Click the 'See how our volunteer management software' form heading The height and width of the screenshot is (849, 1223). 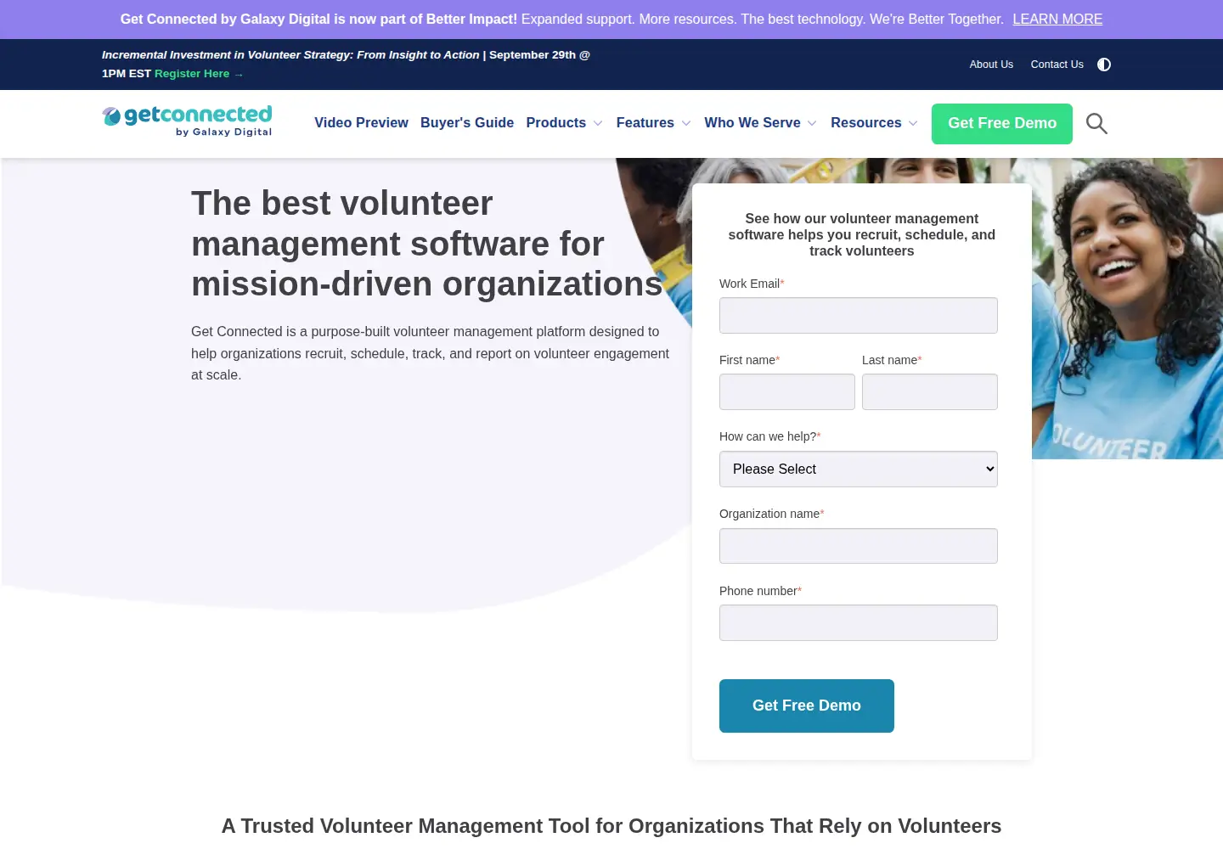862,235
